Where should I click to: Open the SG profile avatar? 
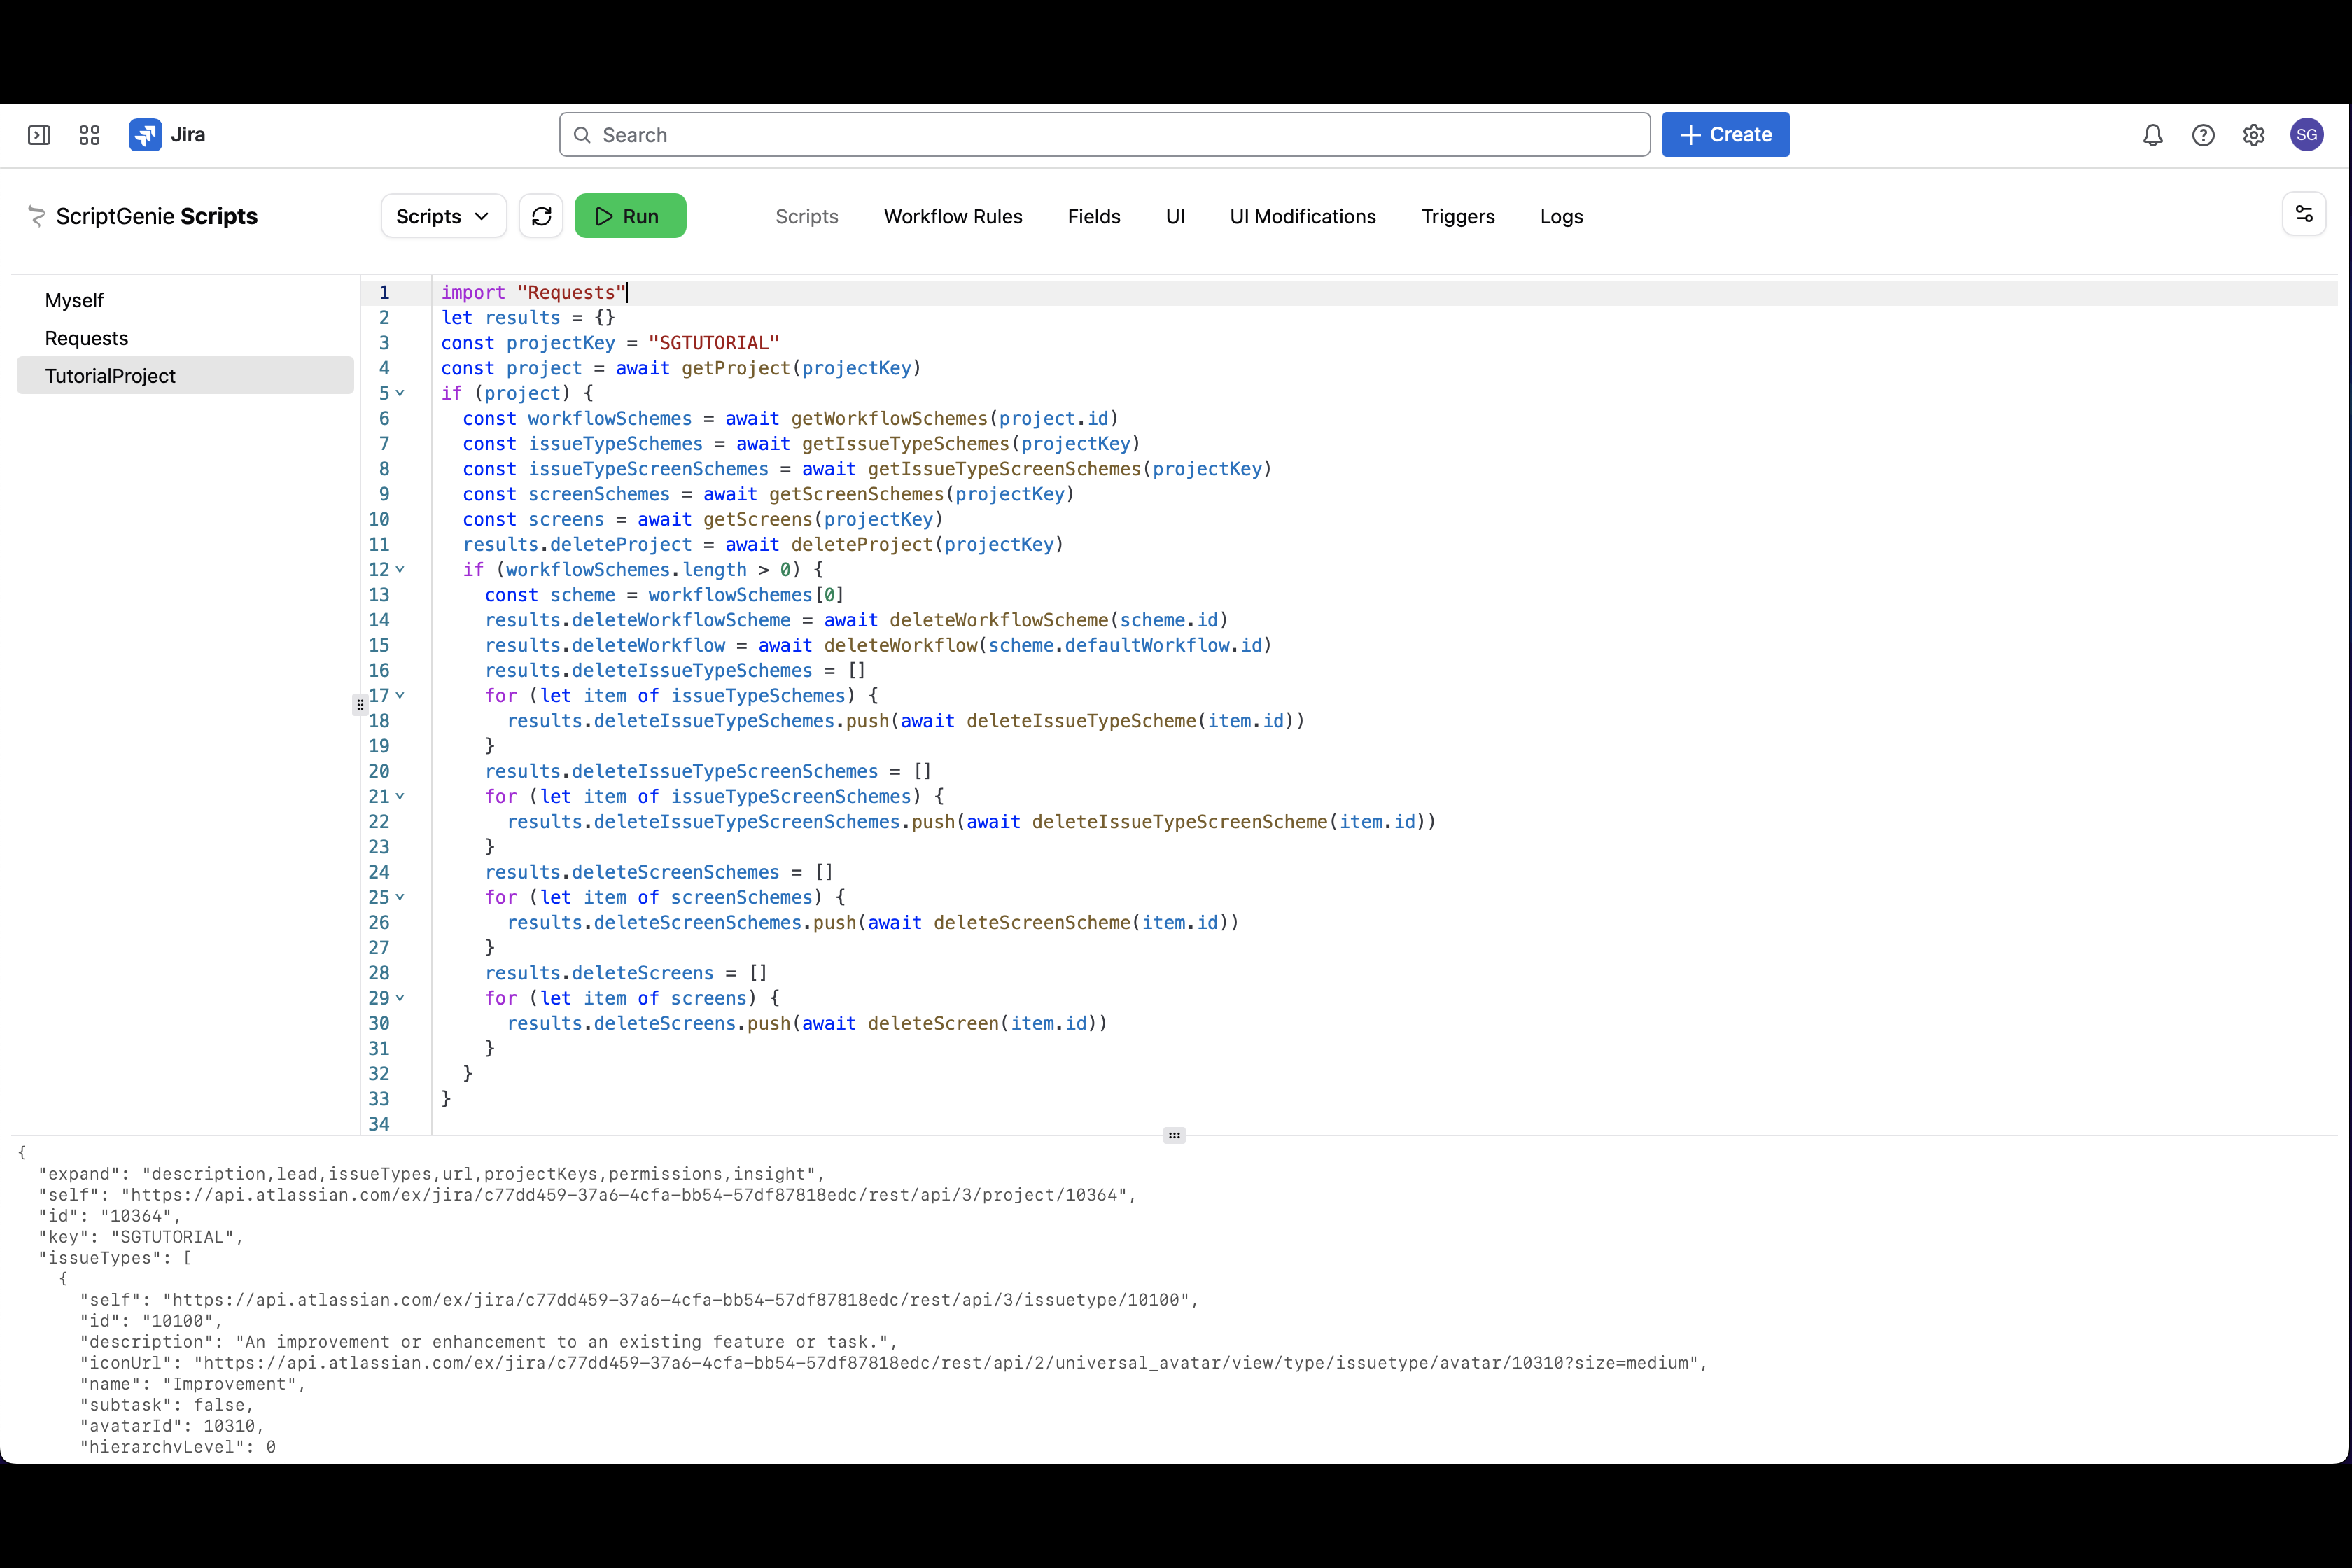(x=2306, y=135)
